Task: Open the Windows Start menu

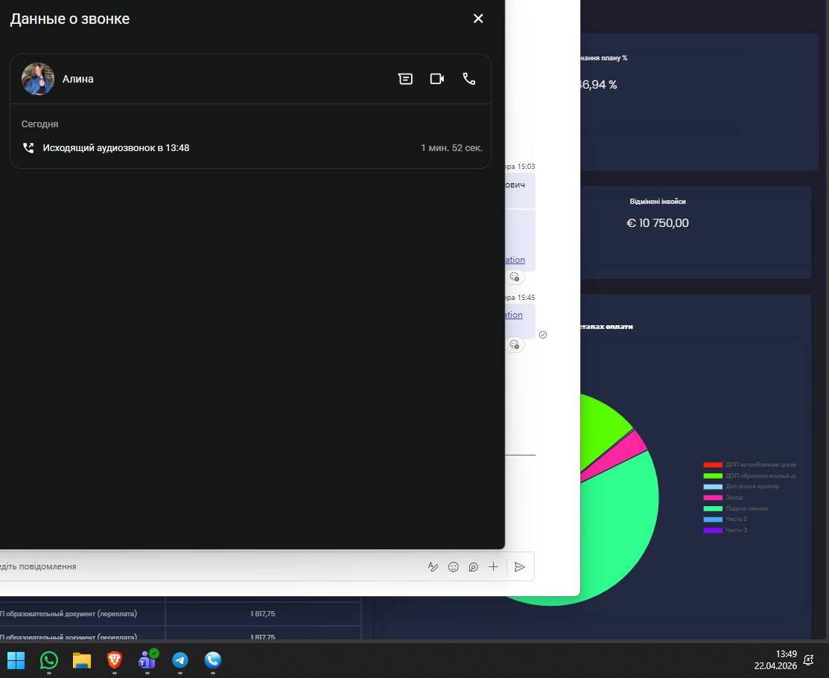Action: [16, 660]
